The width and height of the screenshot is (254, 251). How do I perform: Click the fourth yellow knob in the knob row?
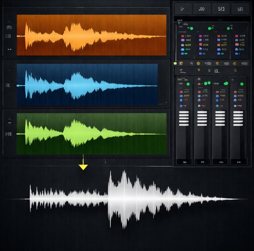point(235,64)
